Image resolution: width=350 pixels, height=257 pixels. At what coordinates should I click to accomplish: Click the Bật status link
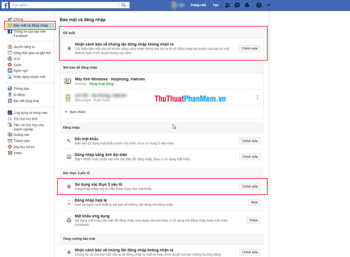click(x=77, y=159)
